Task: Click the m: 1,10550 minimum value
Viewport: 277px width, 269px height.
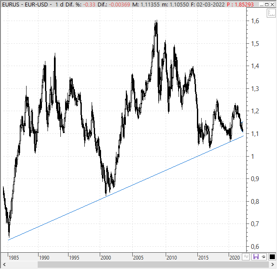Action: tap(176, 4)
